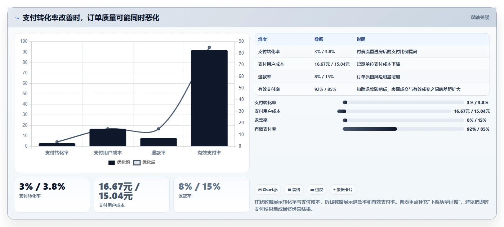The height and width of the screenshot is (227, 504).
Task: Click the 进度 chip
Action: point(317,190)
